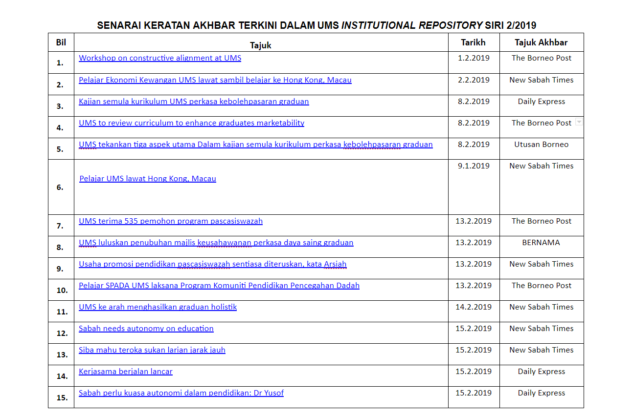Open link Kajian semula kurikulum UMS perkasa
Viewport: 633px width, 416px height.
coord(194,102)
